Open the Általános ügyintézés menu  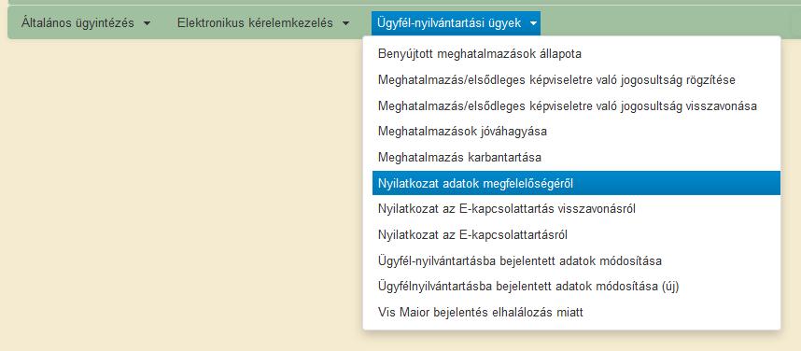click(86, 23)
